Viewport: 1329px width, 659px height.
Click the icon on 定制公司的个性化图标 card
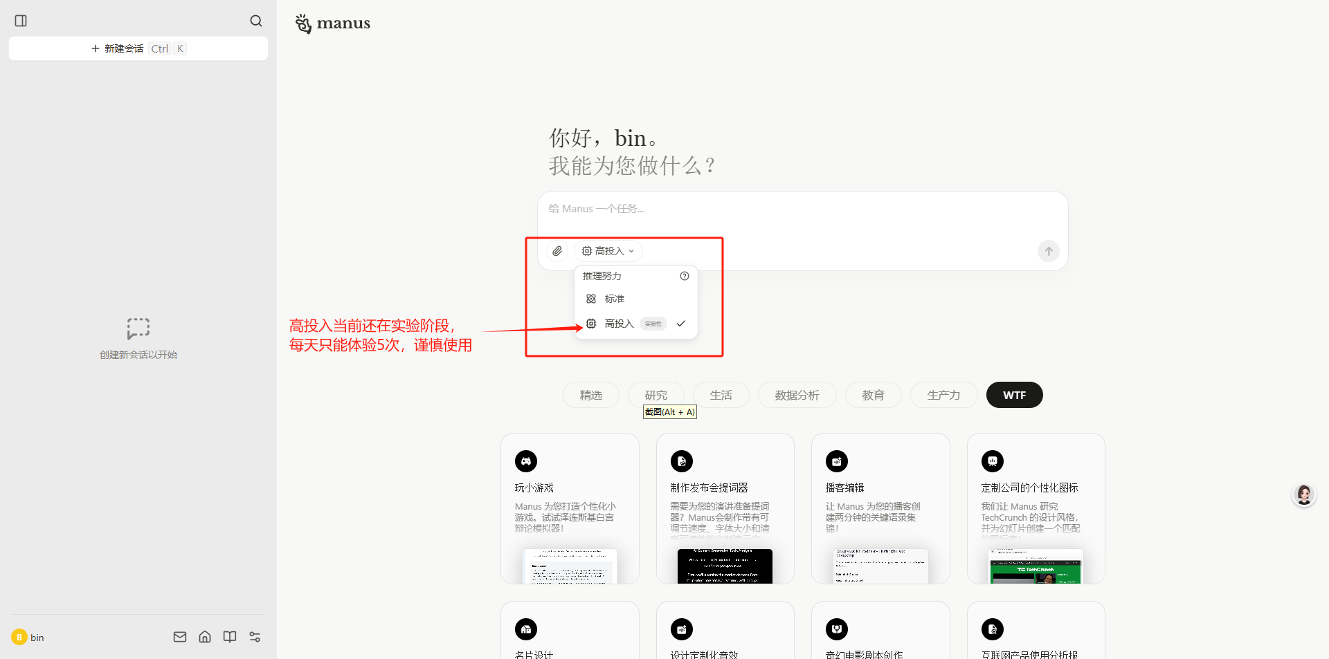(993, 461)
